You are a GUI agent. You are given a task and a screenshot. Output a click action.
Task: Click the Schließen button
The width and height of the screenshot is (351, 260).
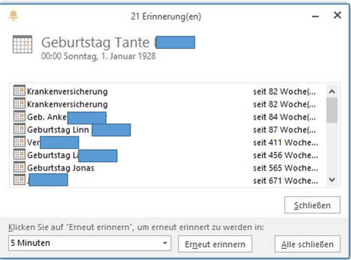312,205
